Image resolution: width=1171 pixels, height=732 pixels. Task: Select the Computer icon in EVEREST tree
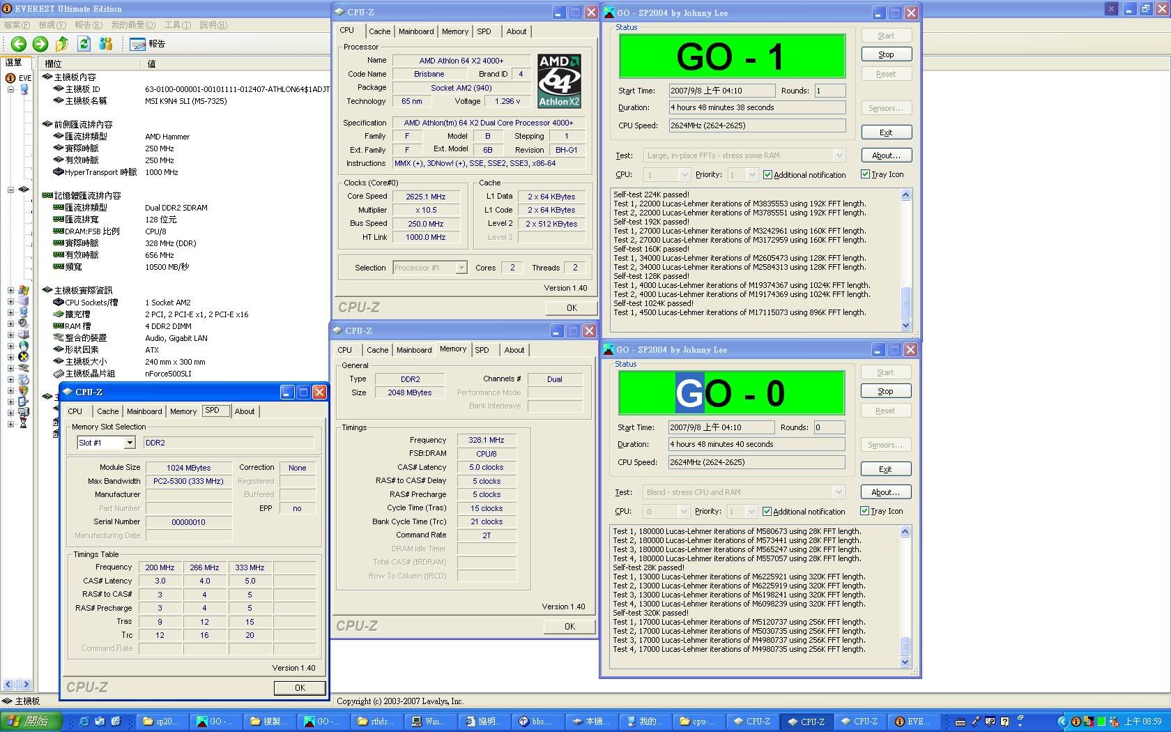tap(24, 89)
